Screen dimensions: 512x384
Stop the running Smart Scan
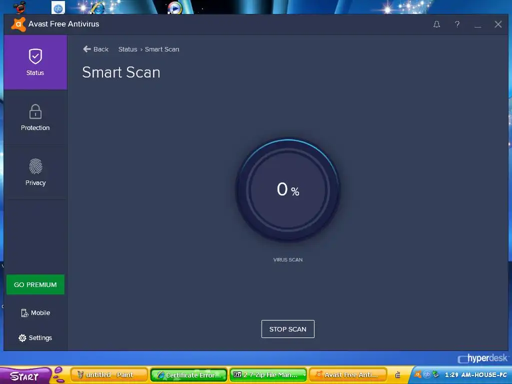click(x=287, y=329)
